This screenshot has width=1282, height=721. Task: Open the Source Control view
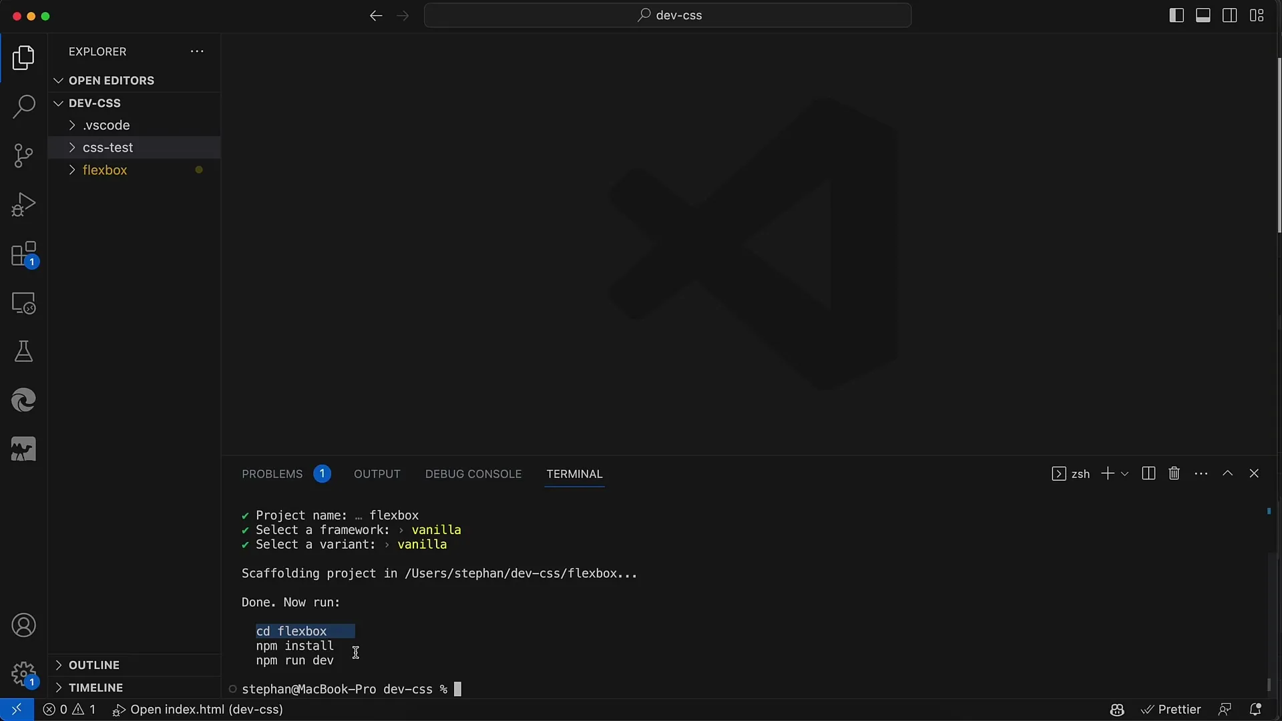(x=23, y=156)
